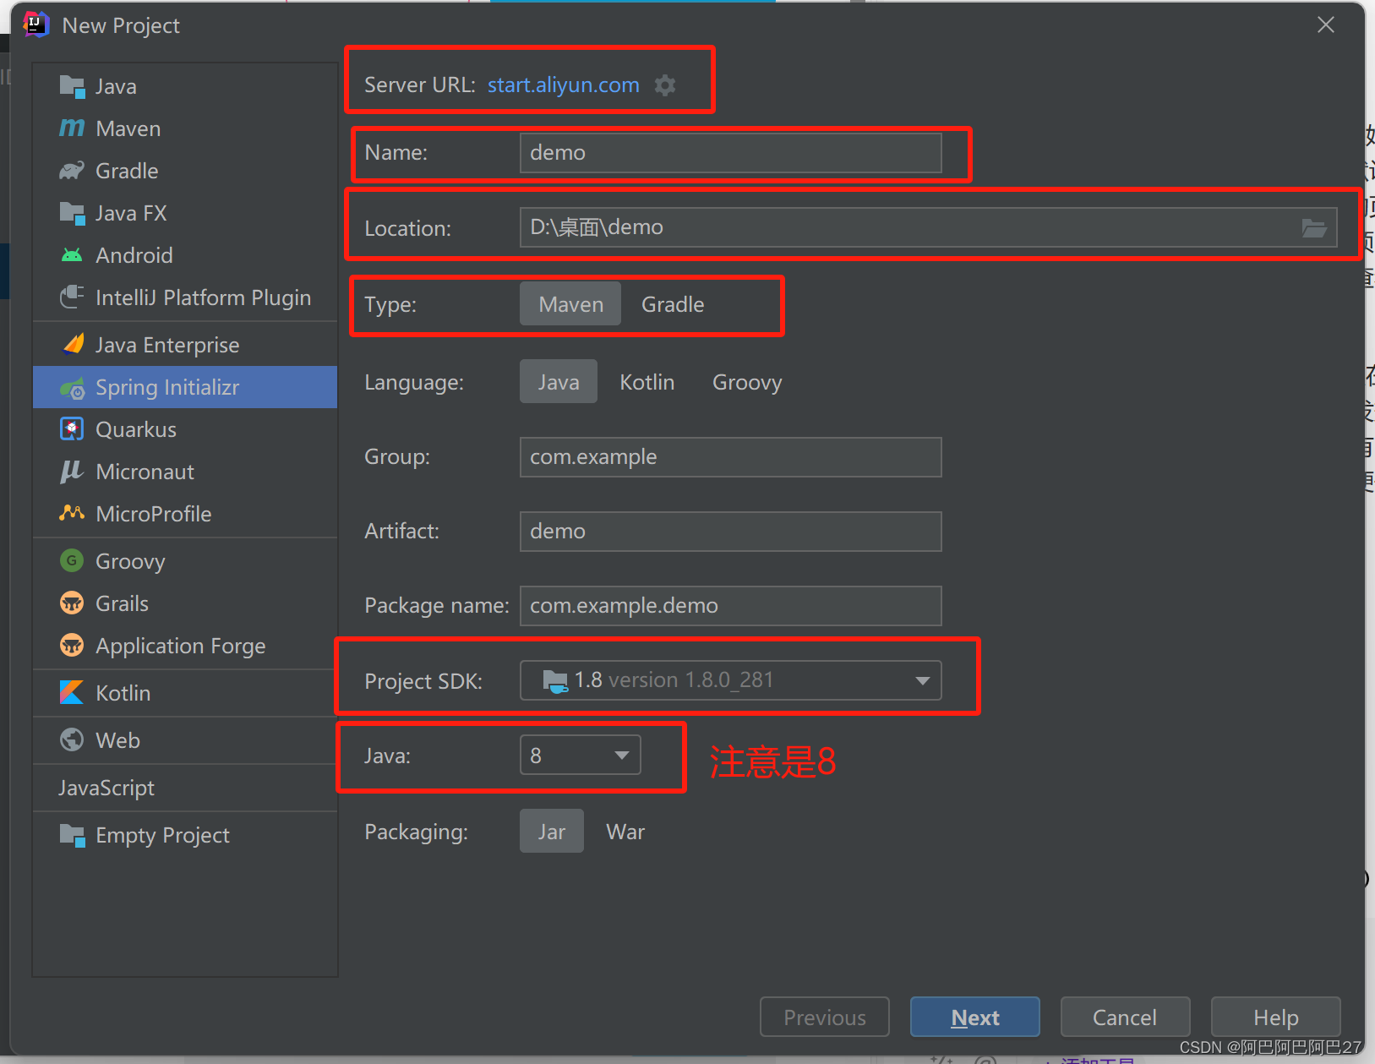Click the Kotlin logo icon
Screen dimensions: 1375x1064
(x=72, y=692)
